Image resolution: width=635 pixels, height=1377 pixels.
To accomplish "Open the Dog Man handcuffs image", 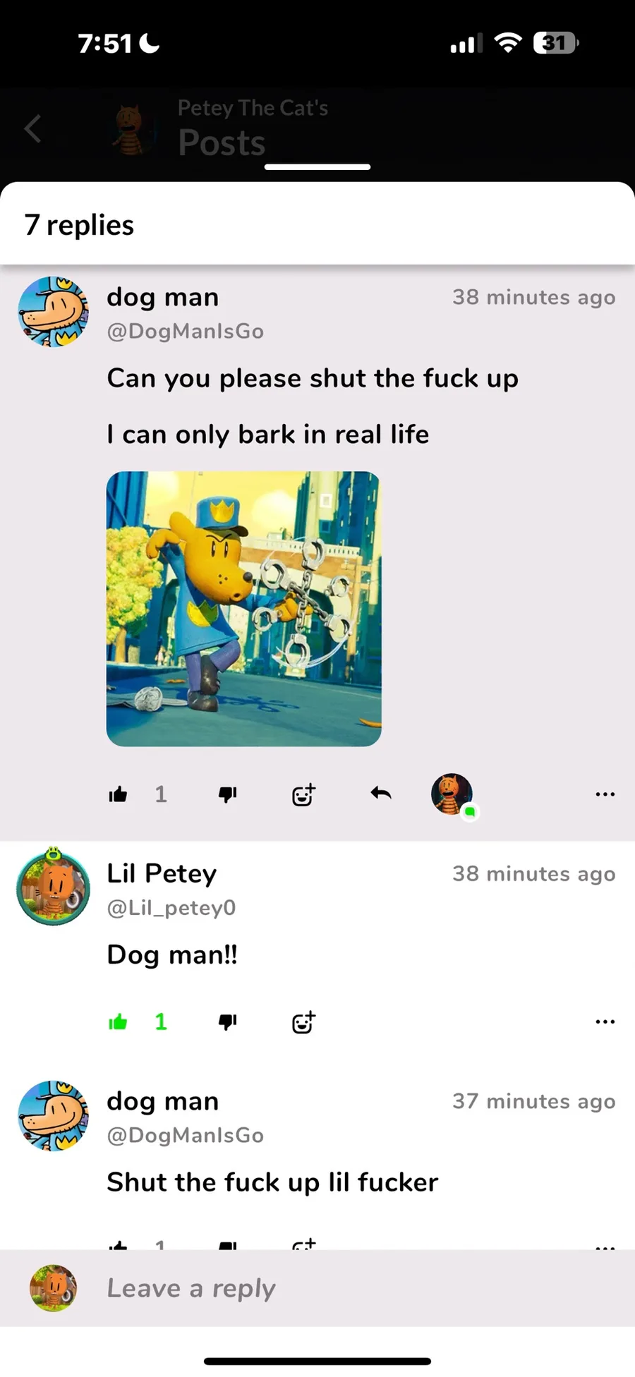I will click(x=244, y=609).
